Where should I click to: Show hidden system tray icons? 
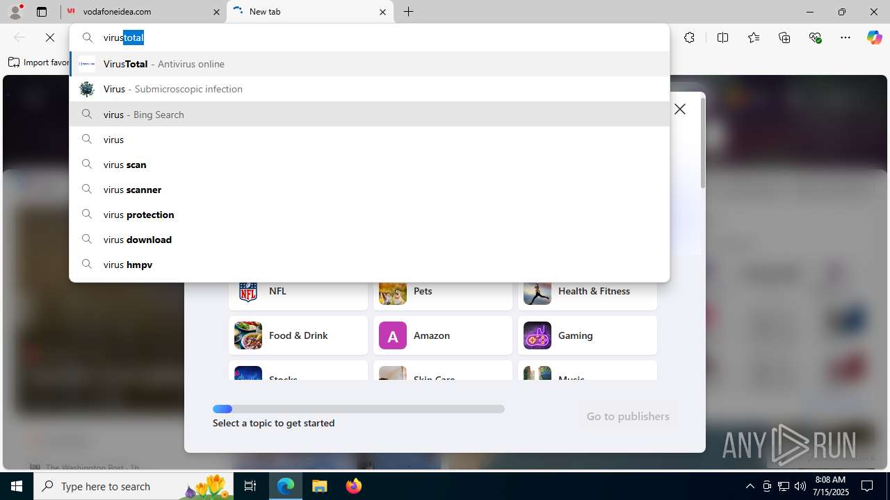(x=750, y=486)
